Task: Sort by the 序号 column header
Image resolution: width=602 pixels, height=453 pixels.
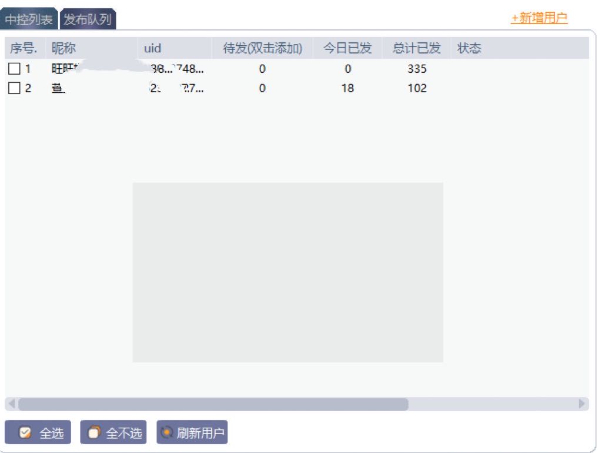Action: pyautogui.click(x=24, y=48)
